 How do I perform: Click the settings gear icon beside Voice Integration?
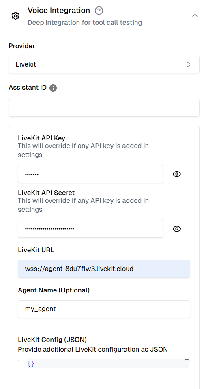pyautogui.click(x=15, y=16)
